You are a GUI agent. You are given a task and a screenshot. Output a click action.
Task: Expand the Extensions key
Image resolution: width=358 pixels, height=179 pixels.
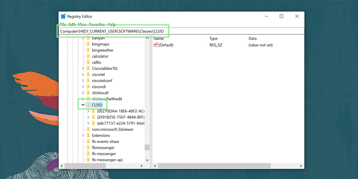(x=83, y=135)
